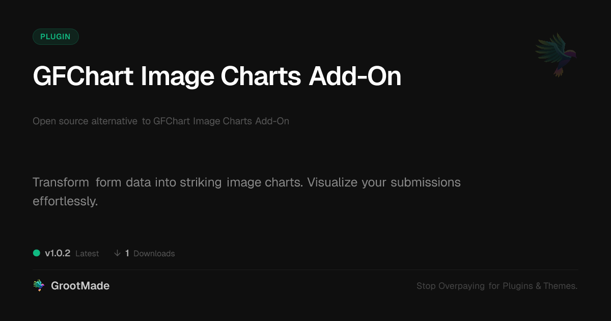Click the word "effortlessly." in the description

(65, 201)
